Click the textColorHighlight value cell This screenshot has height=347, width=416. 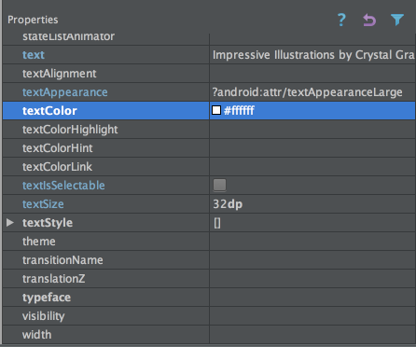312,130
